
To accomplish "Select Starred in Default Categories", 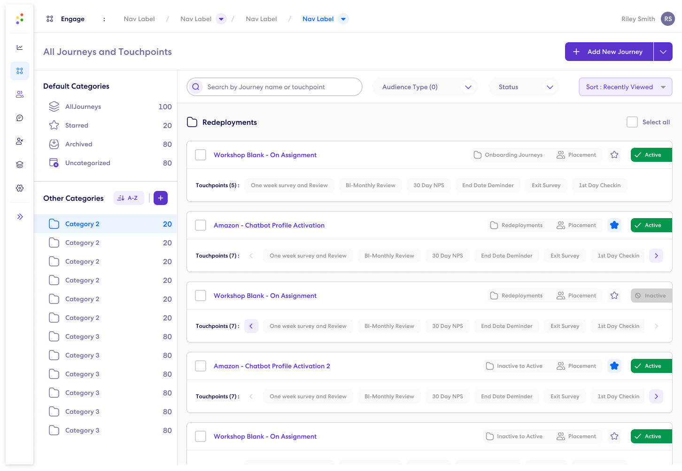I will tap(77, 125).
